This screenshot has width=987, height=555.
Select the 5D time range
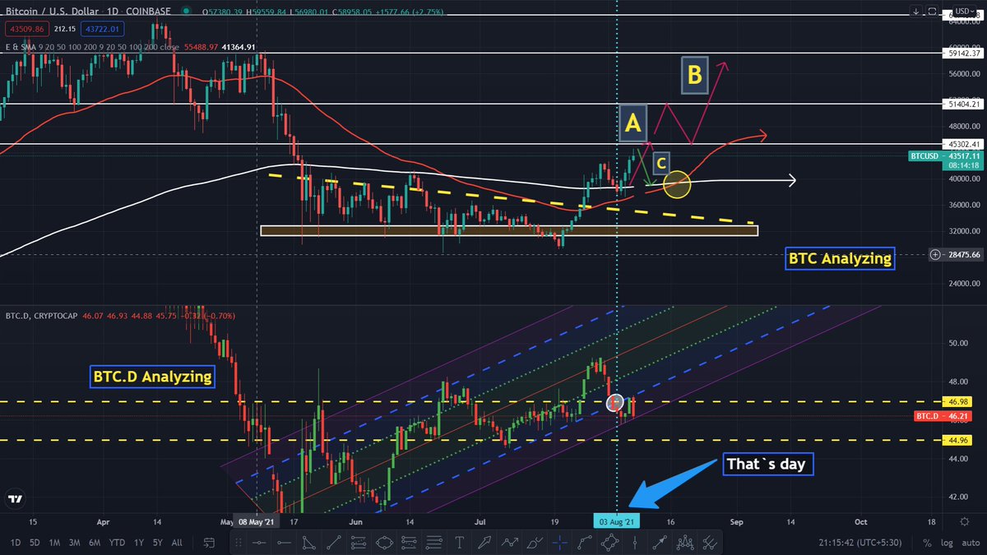35,543
